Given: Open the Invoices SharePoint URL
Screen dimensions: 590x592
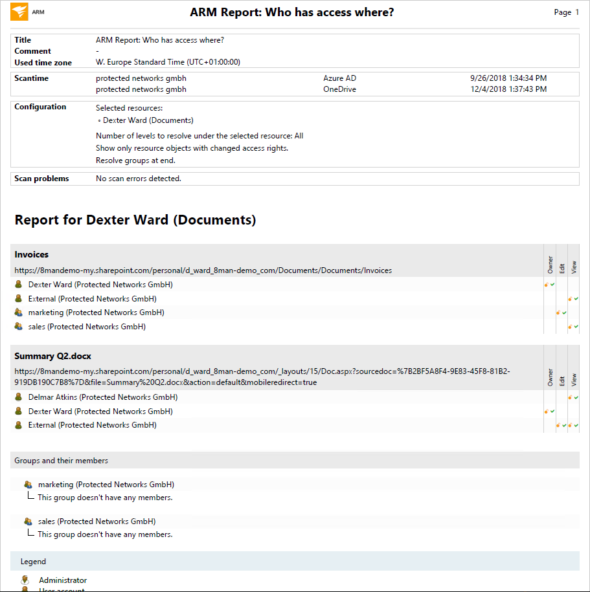Looking at the screenshot, I should pos(203,270).
